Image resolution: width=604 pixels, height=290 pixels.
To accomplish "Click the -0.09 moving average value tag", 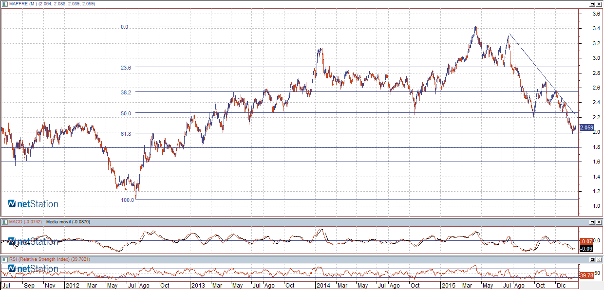I will pyautogui.click(x=586, y=249).
